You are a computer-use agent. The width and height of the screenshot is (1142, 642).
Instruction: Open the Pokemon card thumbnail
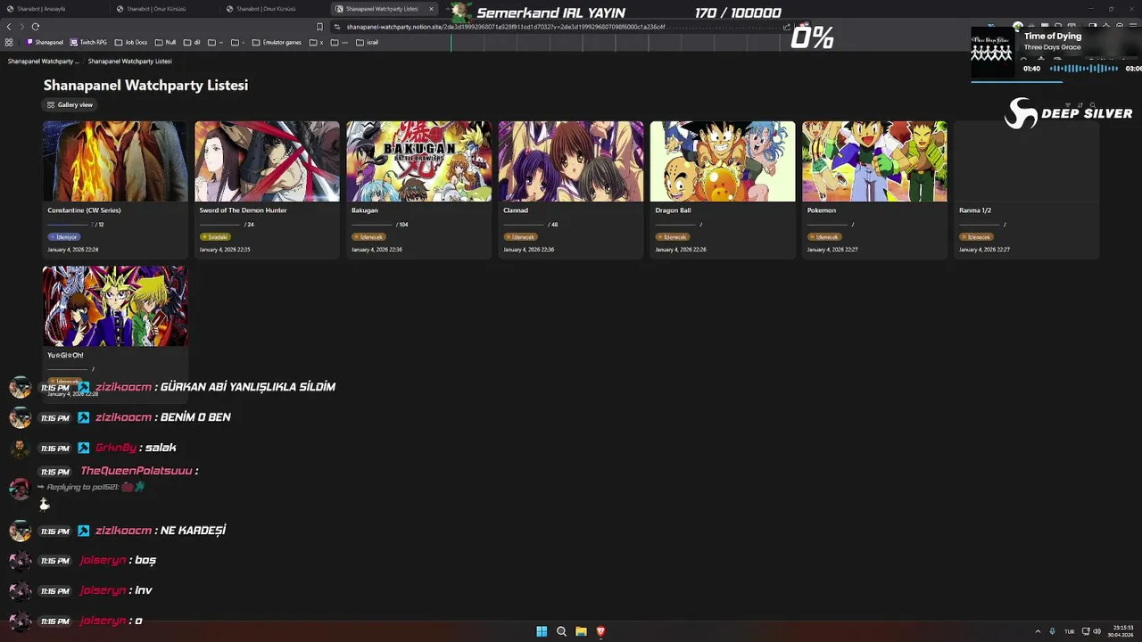pos(874,161)
